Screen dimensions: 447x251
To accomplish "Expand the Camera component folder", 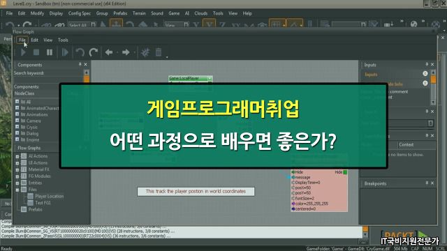I will point(17,121).
